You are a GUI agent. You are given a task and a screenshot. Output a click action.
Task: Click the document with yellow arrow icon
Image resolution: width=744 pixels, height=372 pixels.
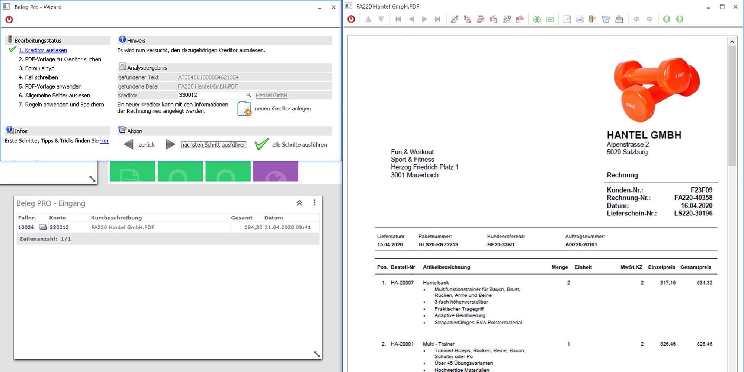pos(593,19)
